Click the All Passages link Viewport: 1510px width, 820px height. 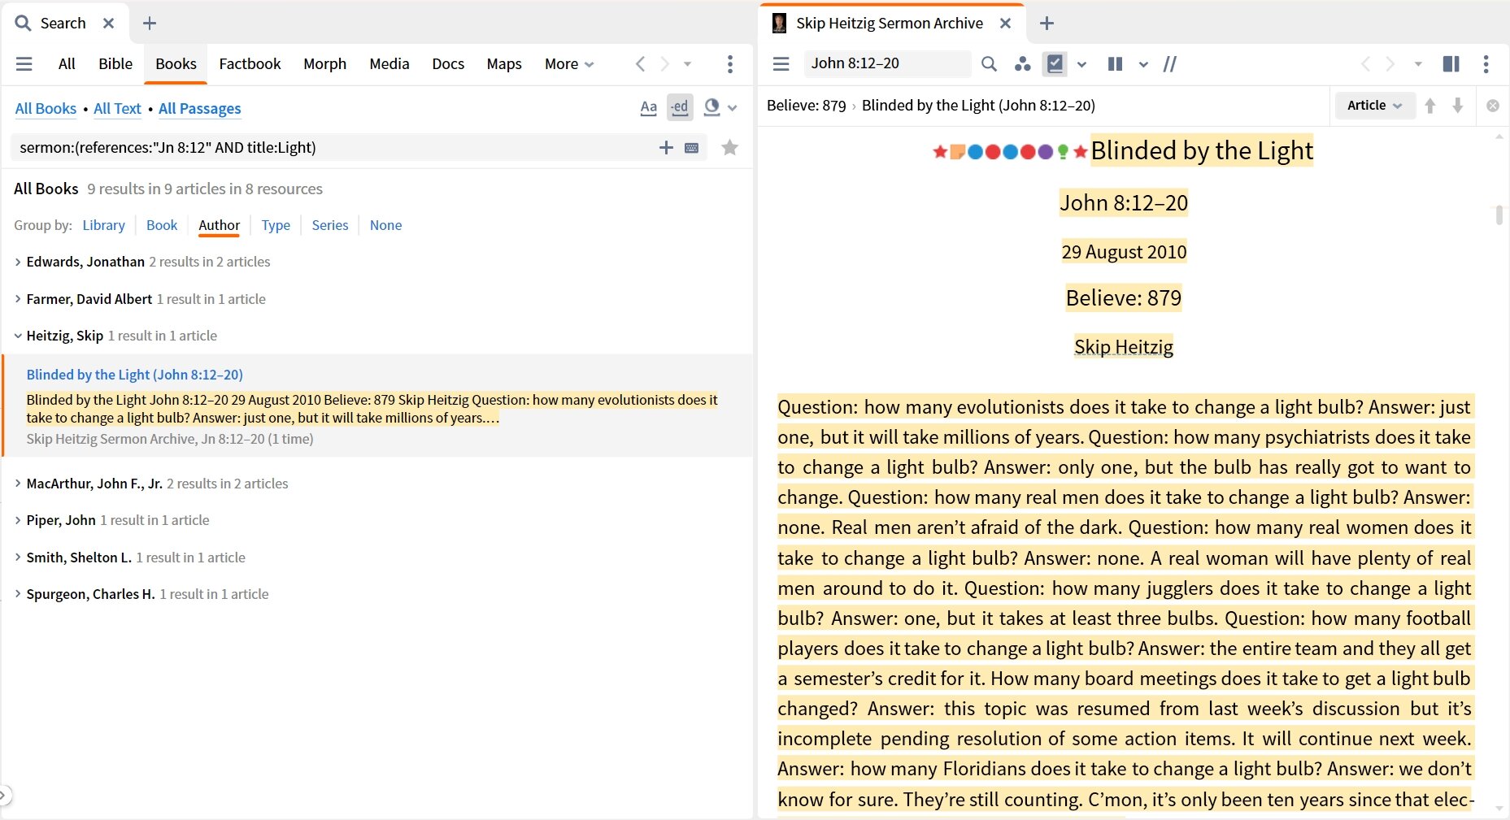pos(200,108)
